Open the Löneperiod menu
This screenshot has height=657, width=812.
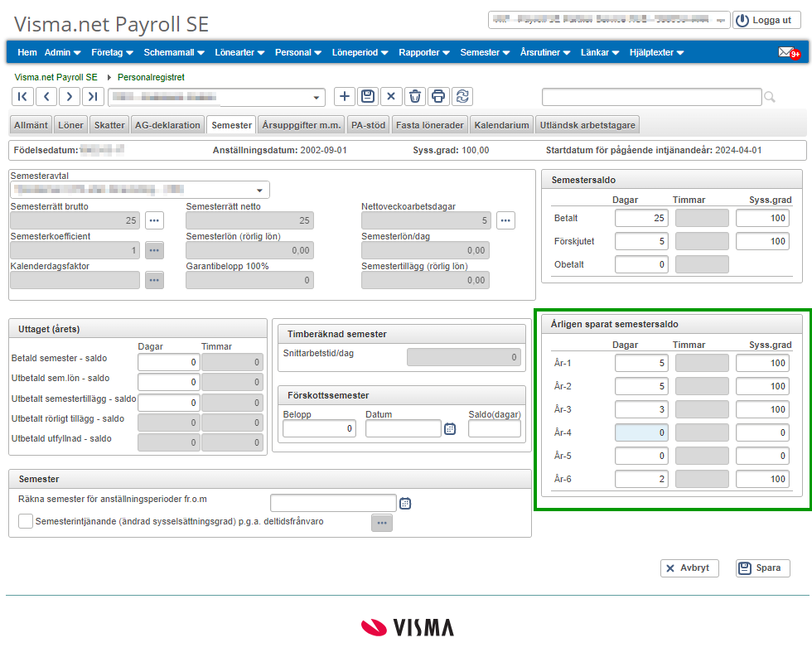coord(360,52)
